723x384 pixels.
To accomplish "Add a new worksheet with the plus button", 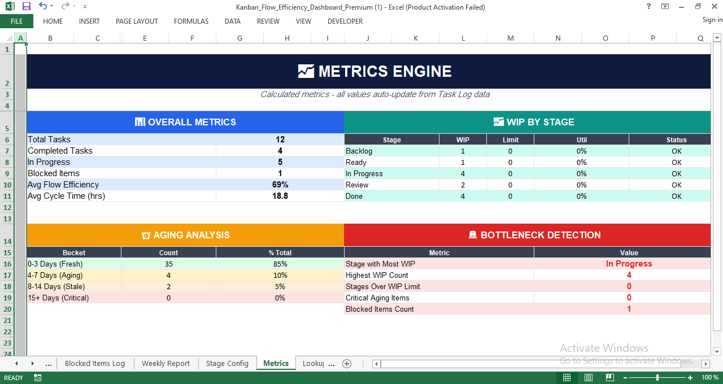I will click(347, 363).
